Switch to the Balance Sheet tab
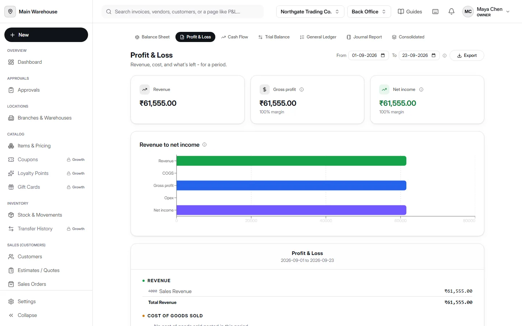Viewport: 522px width, 326px height. click(x=152, y=37)
